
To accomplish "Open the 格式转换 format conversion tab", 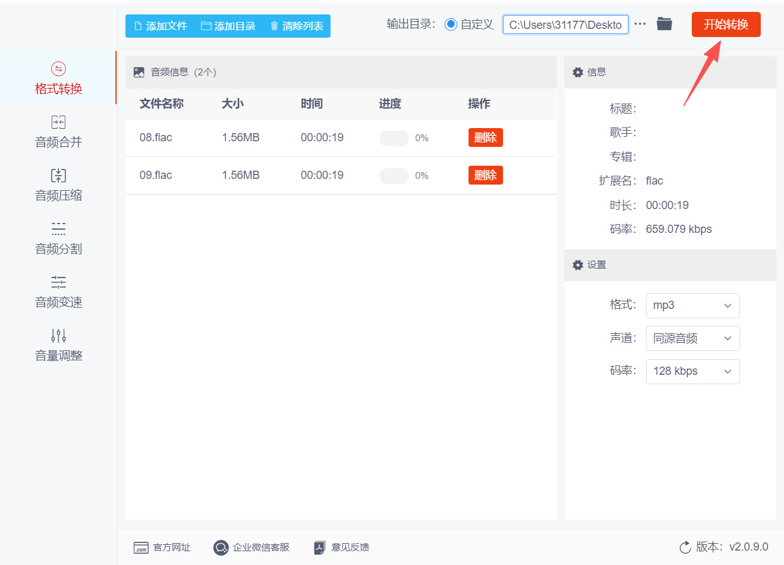I will (x=58, y=78).
